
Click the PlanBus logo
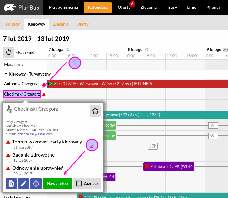point(21,8)
